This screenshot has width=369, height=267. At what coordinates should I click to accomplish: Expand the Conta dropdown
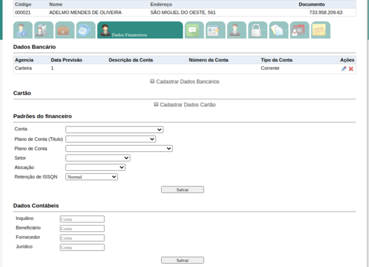coord(115,130)
